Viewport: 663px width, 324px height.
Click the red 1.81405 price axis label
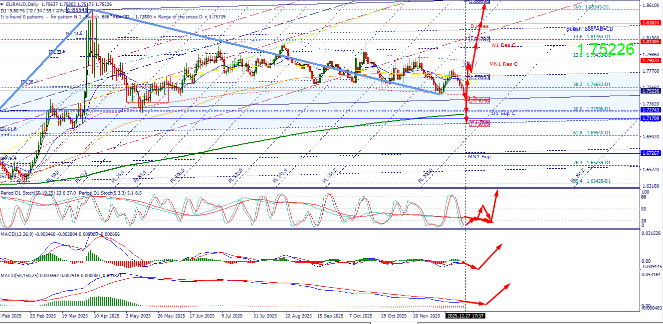(651, 42)
